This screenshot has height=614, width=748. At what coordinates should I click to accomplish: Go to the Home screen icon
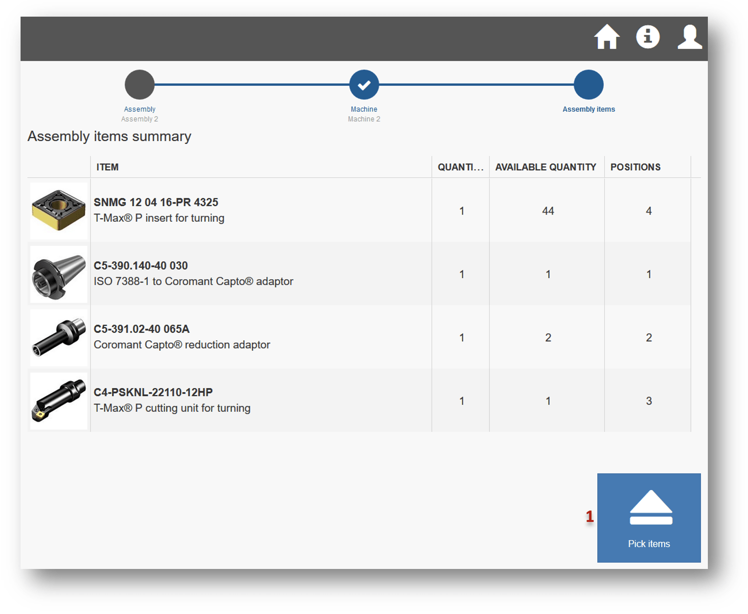click(607, 37)
